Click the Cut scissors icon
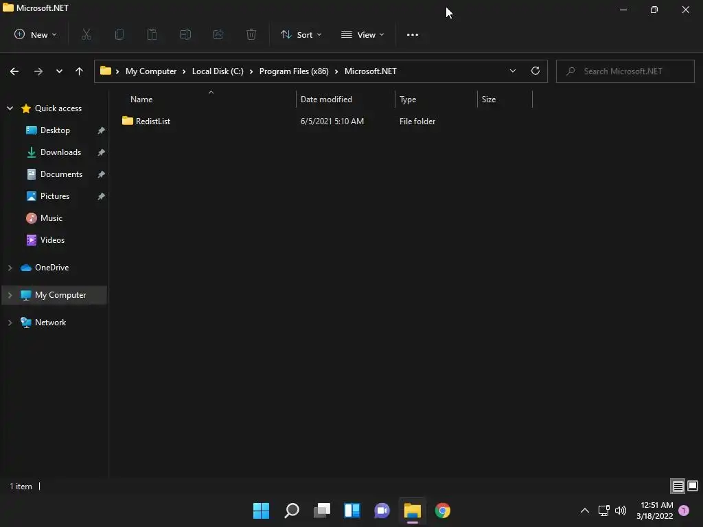 pos(87,34)
